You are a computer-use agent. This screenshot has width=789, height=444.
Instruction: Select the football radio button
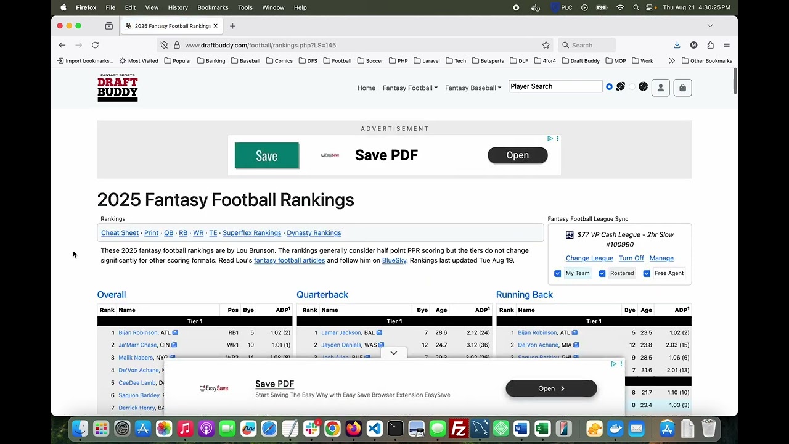click(609, 87)
